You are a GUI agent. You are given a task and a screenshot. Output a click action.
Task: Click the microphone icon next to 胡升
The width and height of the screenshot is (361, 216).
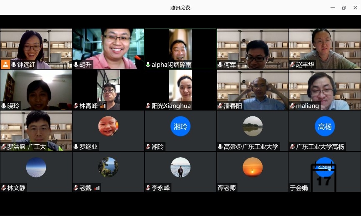[x=76, y=65]
